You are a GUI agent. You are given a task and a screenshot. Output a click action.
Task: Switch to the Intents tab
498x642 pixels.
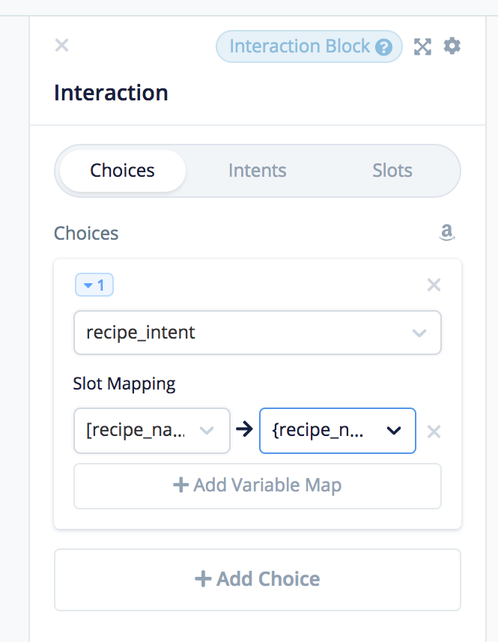257,171
